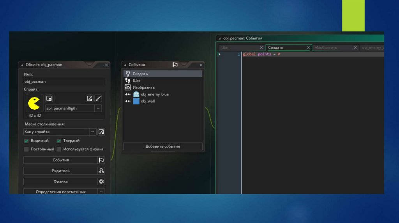Screen dimensions: 399x223
Task: Select obj_wall collision event
Action: [163, 101]
